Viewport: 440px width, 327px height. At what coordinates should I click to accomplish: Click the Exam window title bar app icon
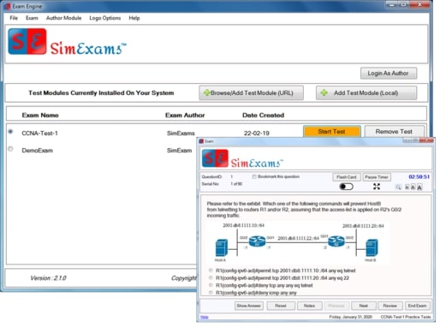tap(201, 141)
